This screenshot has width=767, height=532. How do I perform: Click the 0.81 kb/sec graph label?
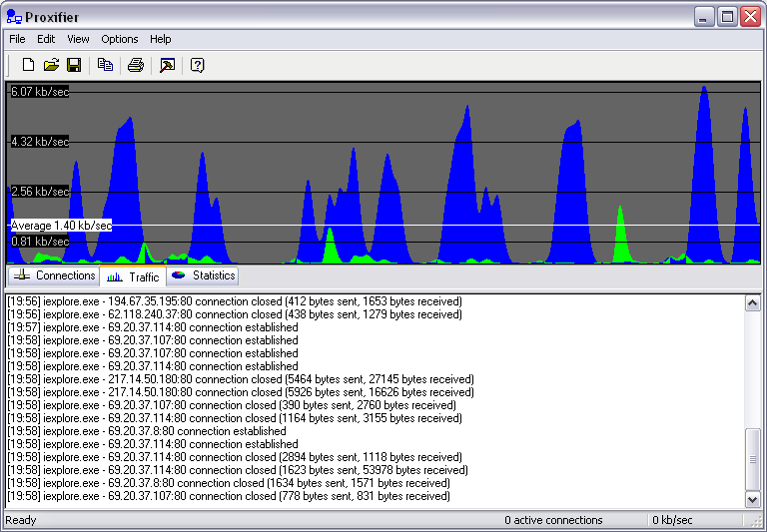click(40, 242)
